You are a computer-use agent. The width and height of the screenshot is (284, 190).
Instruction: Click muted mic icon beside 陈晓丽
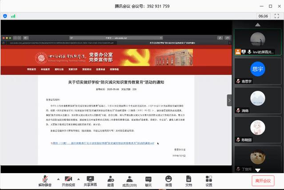(238, 140)
